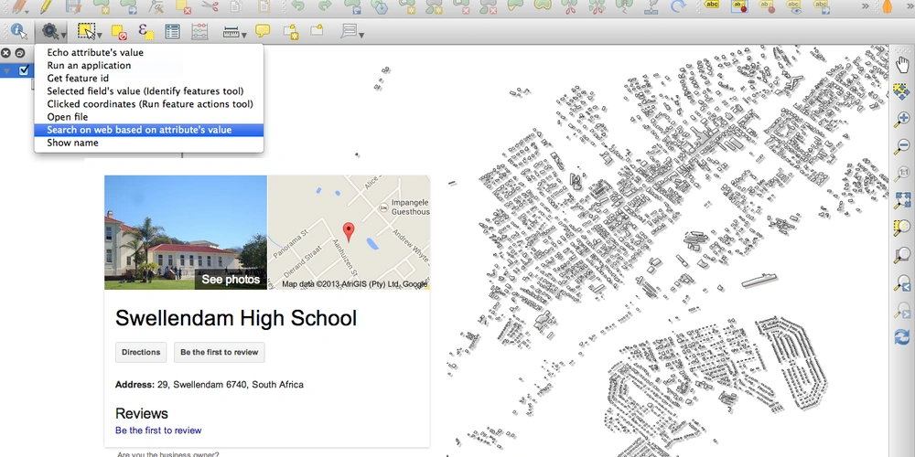Click the Zoom to Layer icon

pyautogui.click(x=902, y=255)
